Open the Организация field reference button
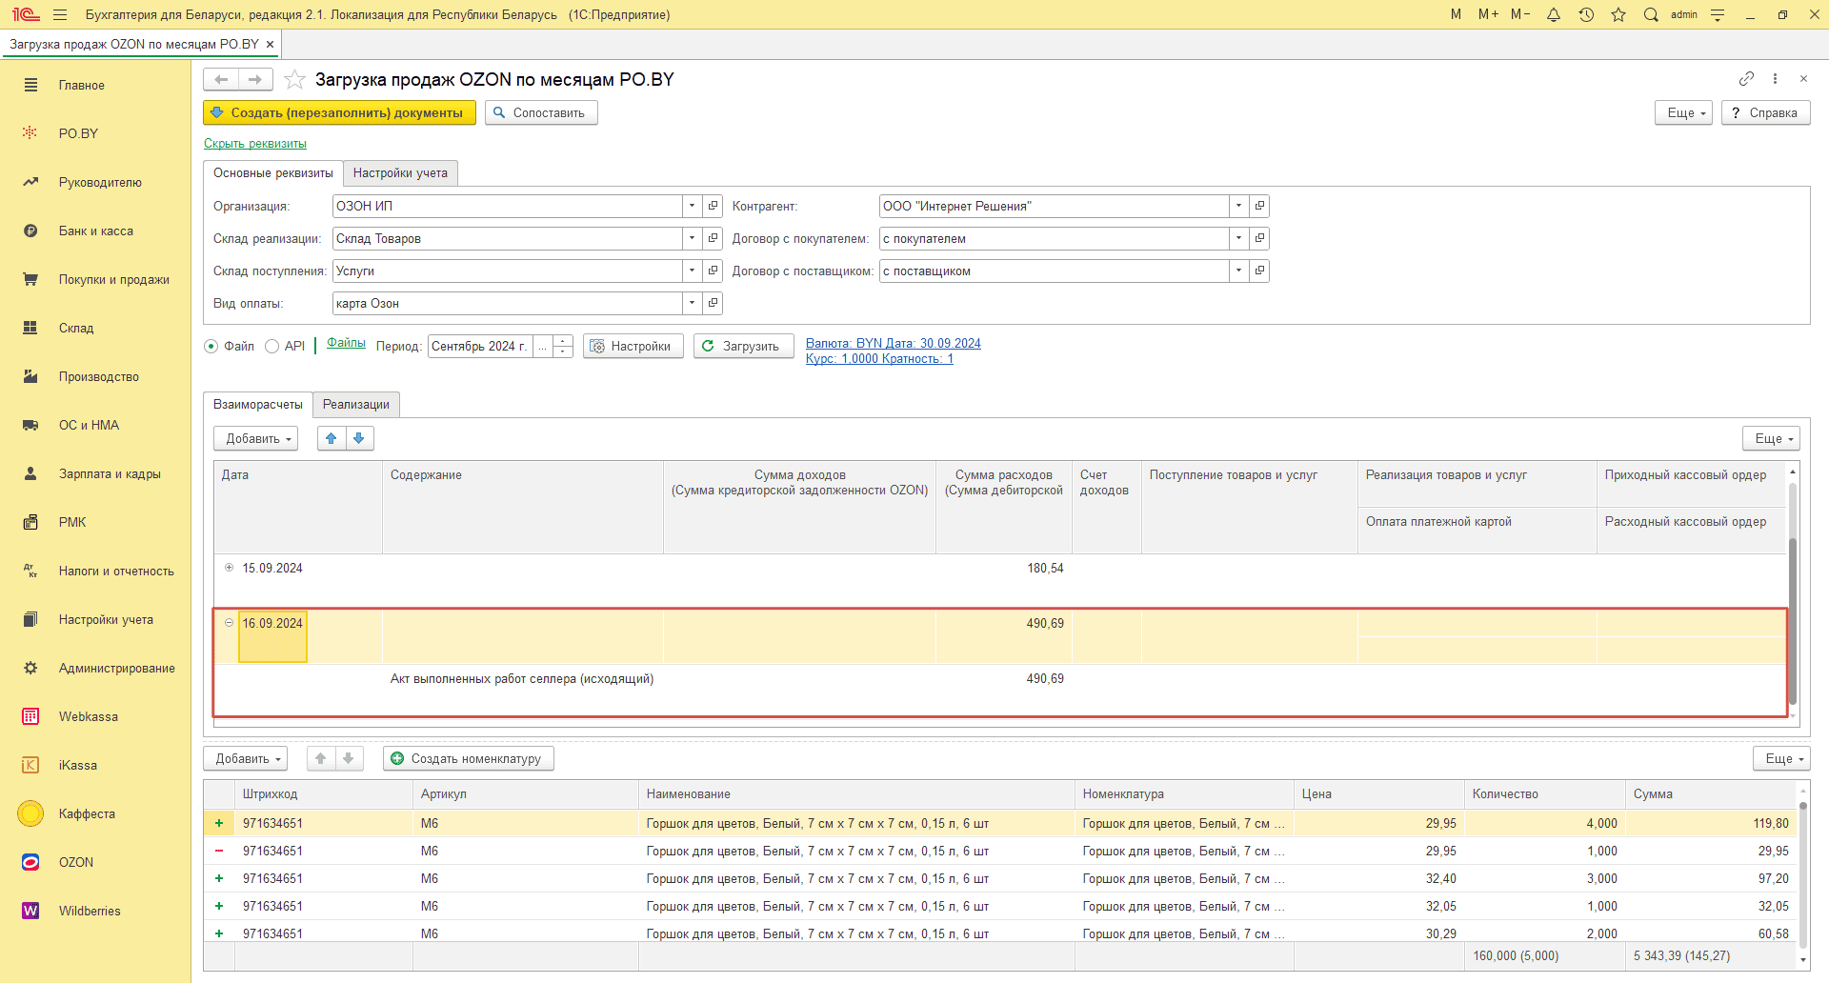The height and width of the screenshot is (983, 1829). (x=713, y=206)
